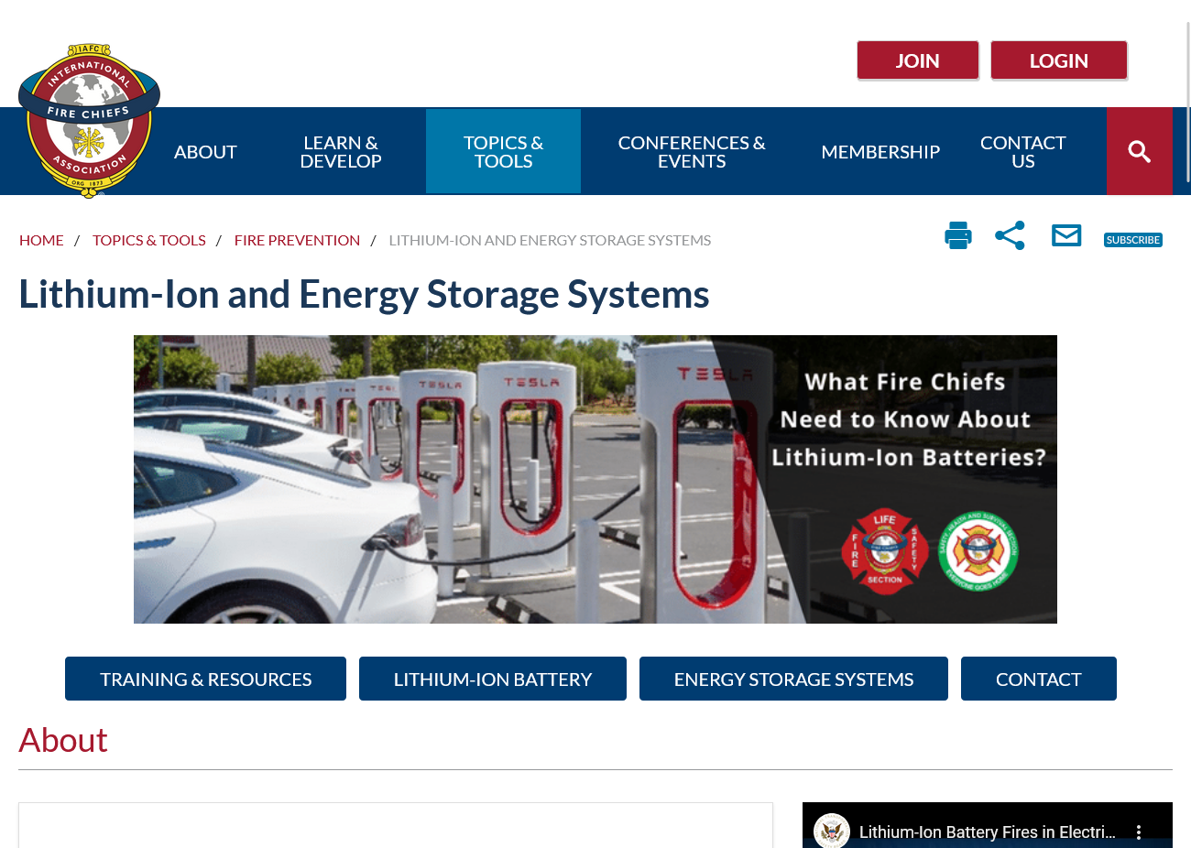Open the Learn & Develop menu
Screen dimensions: 1191x848
[x=341, y=151]
